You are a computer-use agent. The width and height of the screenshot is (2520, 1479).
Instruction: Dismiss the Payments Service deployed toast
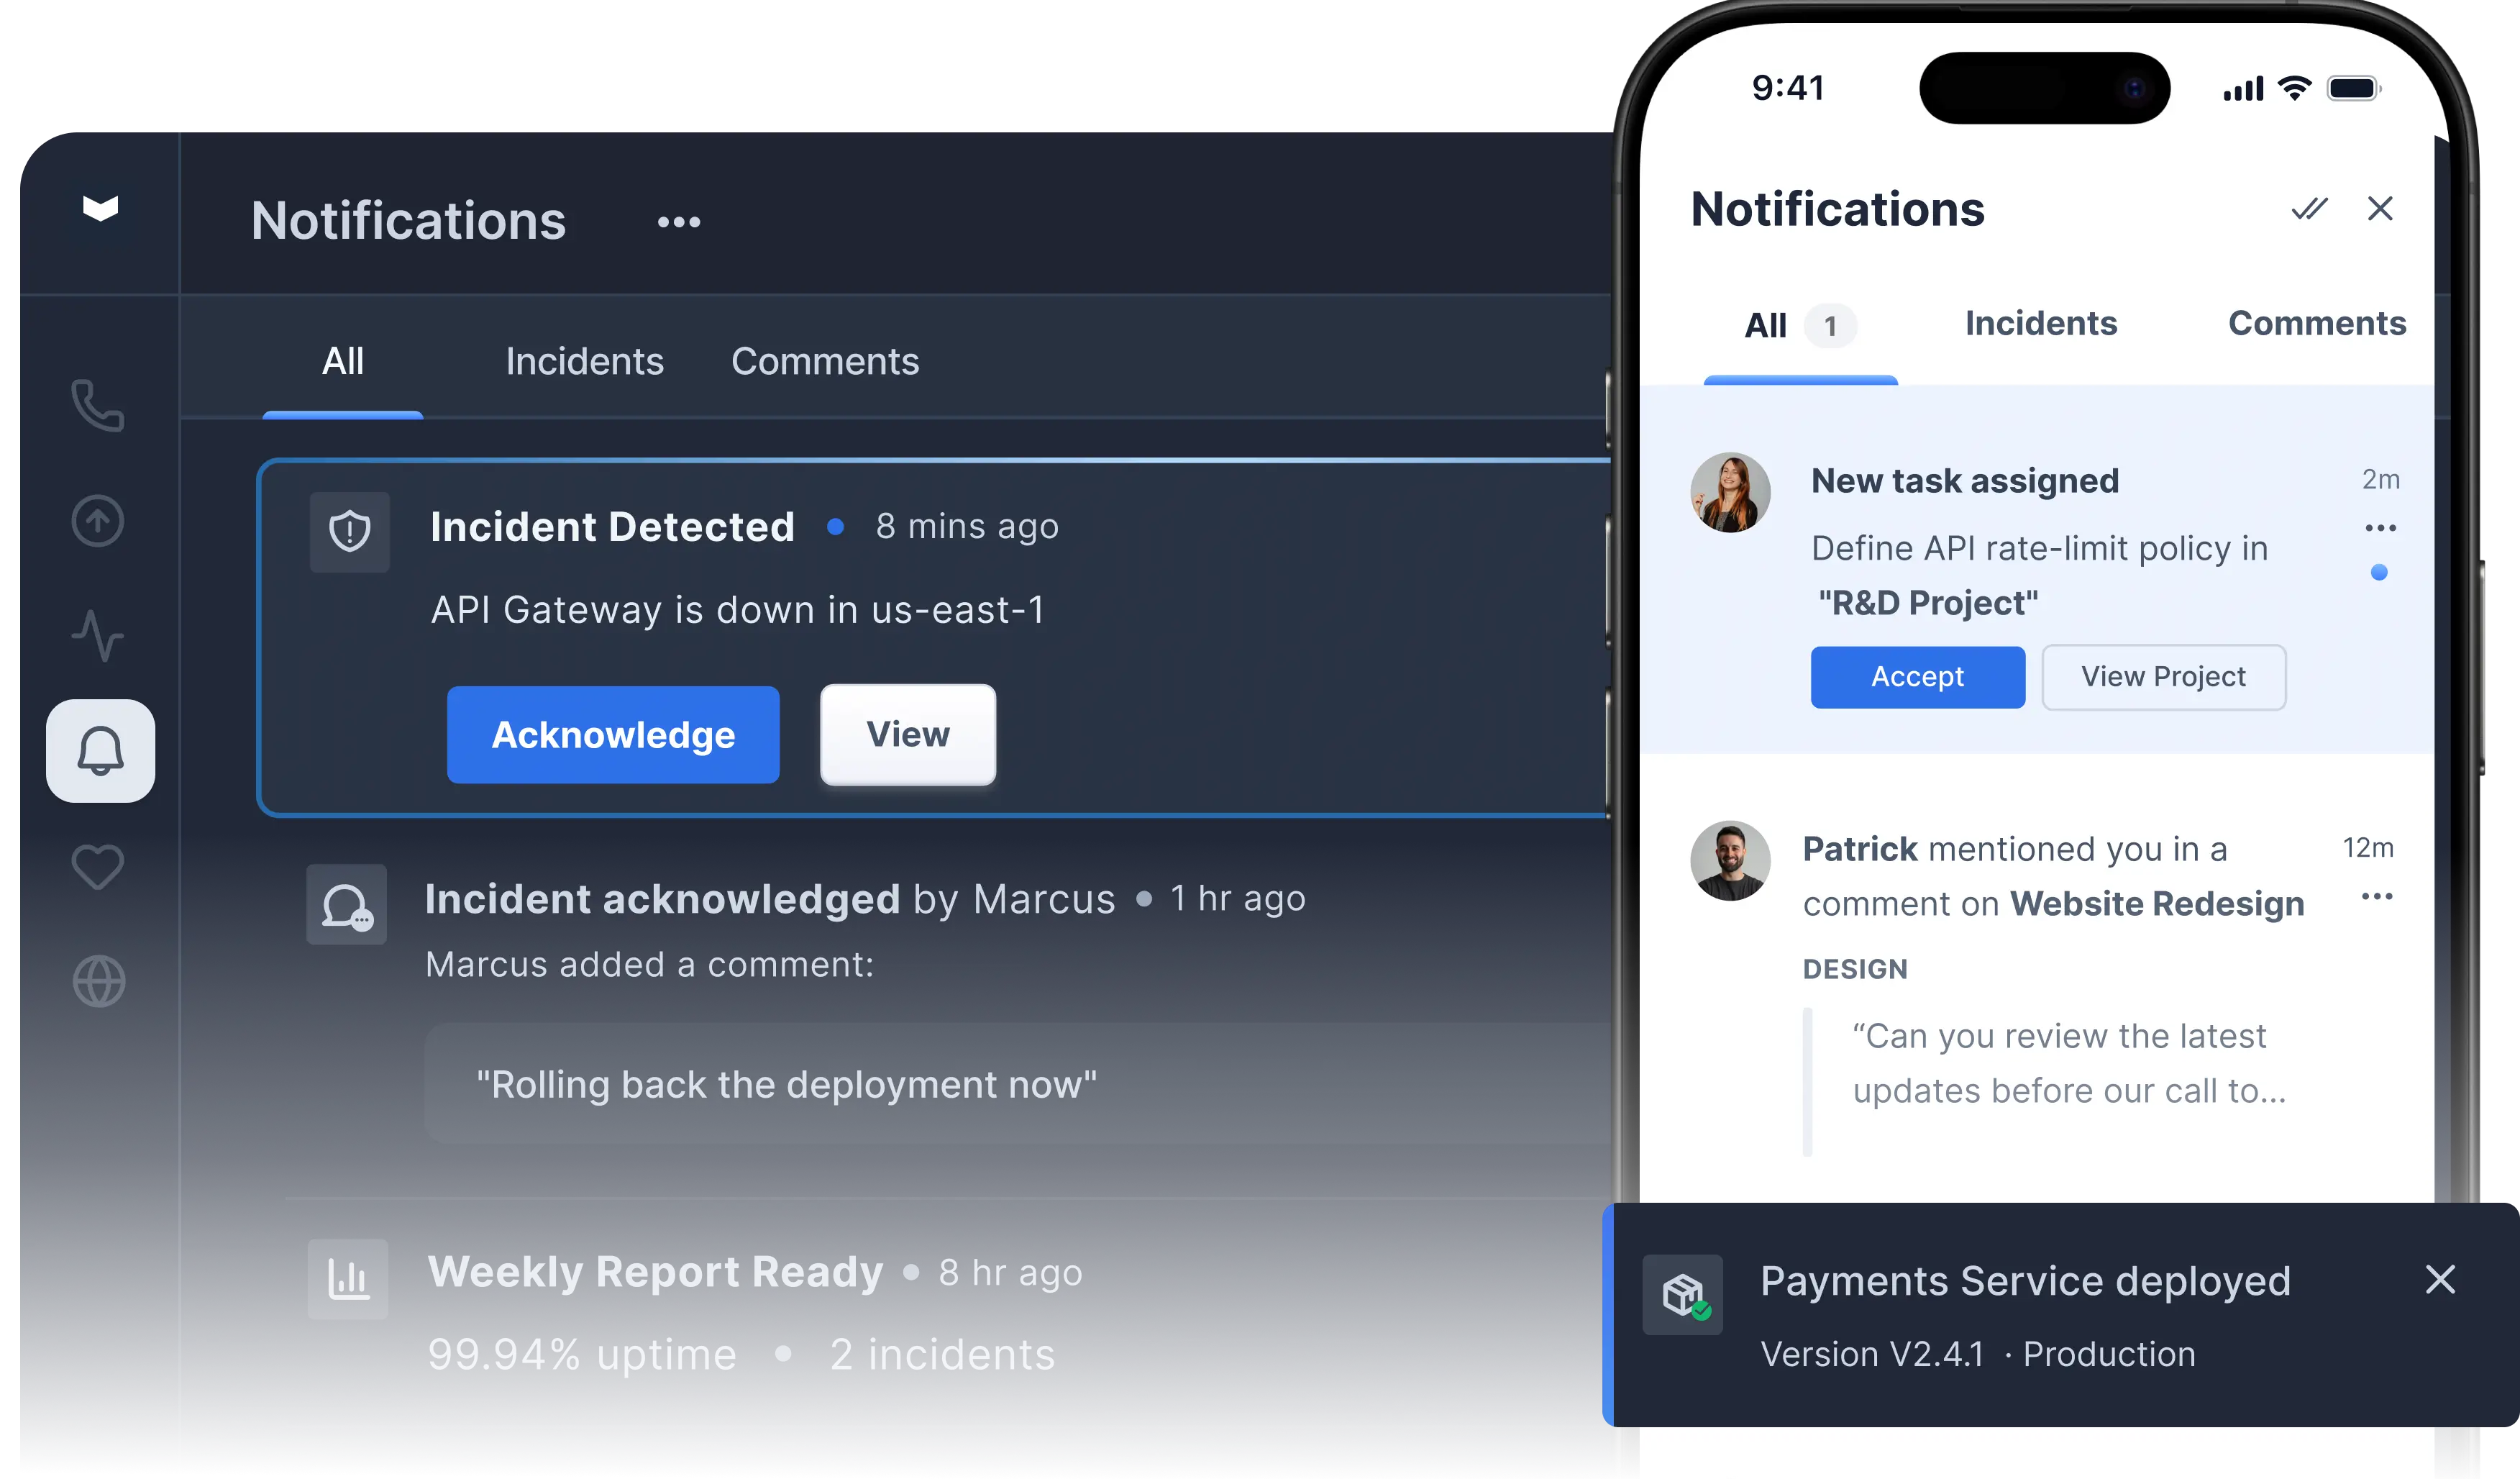(2441, 1280)
